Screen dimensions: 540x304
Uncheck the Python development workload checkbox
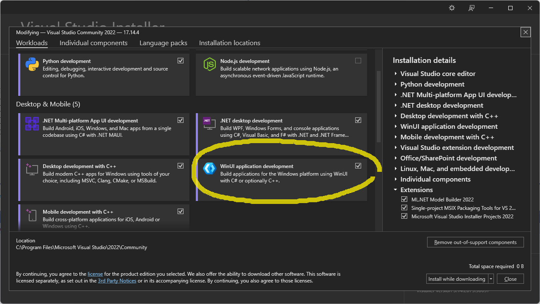pos(181,61)
